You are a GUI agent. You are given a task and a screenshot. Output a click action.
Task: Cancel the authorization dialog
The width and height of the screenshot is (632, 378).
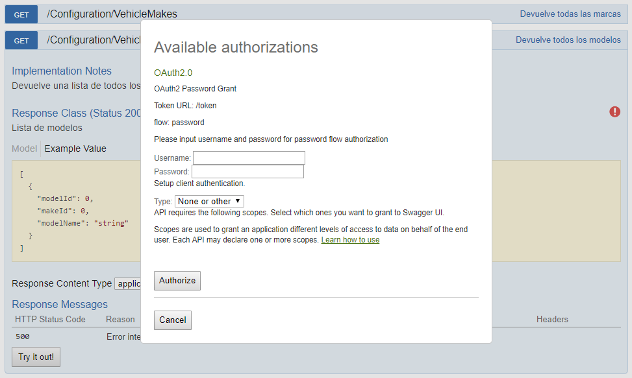[x=173, y=320]
